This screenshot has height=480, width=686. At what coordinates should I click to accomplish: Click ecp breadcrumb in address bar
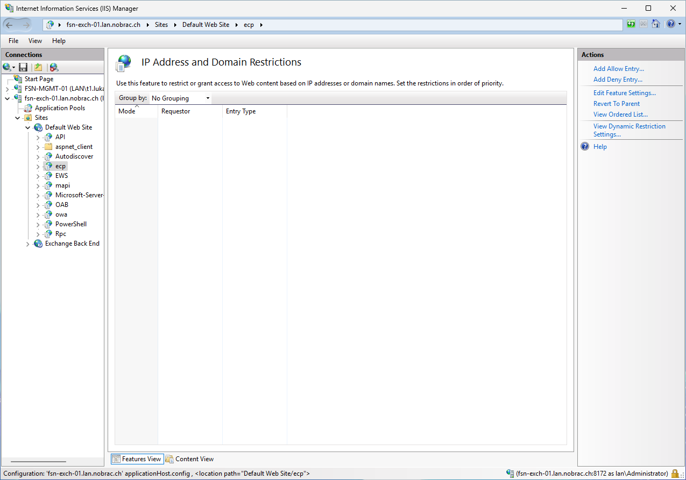249,25
